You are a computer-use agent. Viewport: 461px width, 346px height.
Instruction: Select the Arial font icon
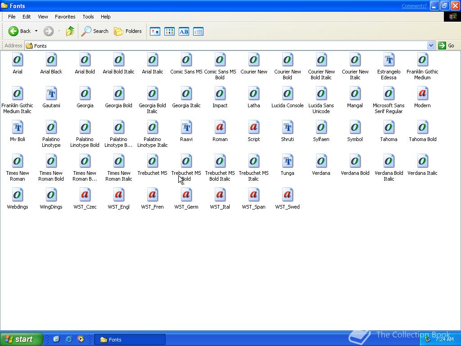click(x=18, y=60)
